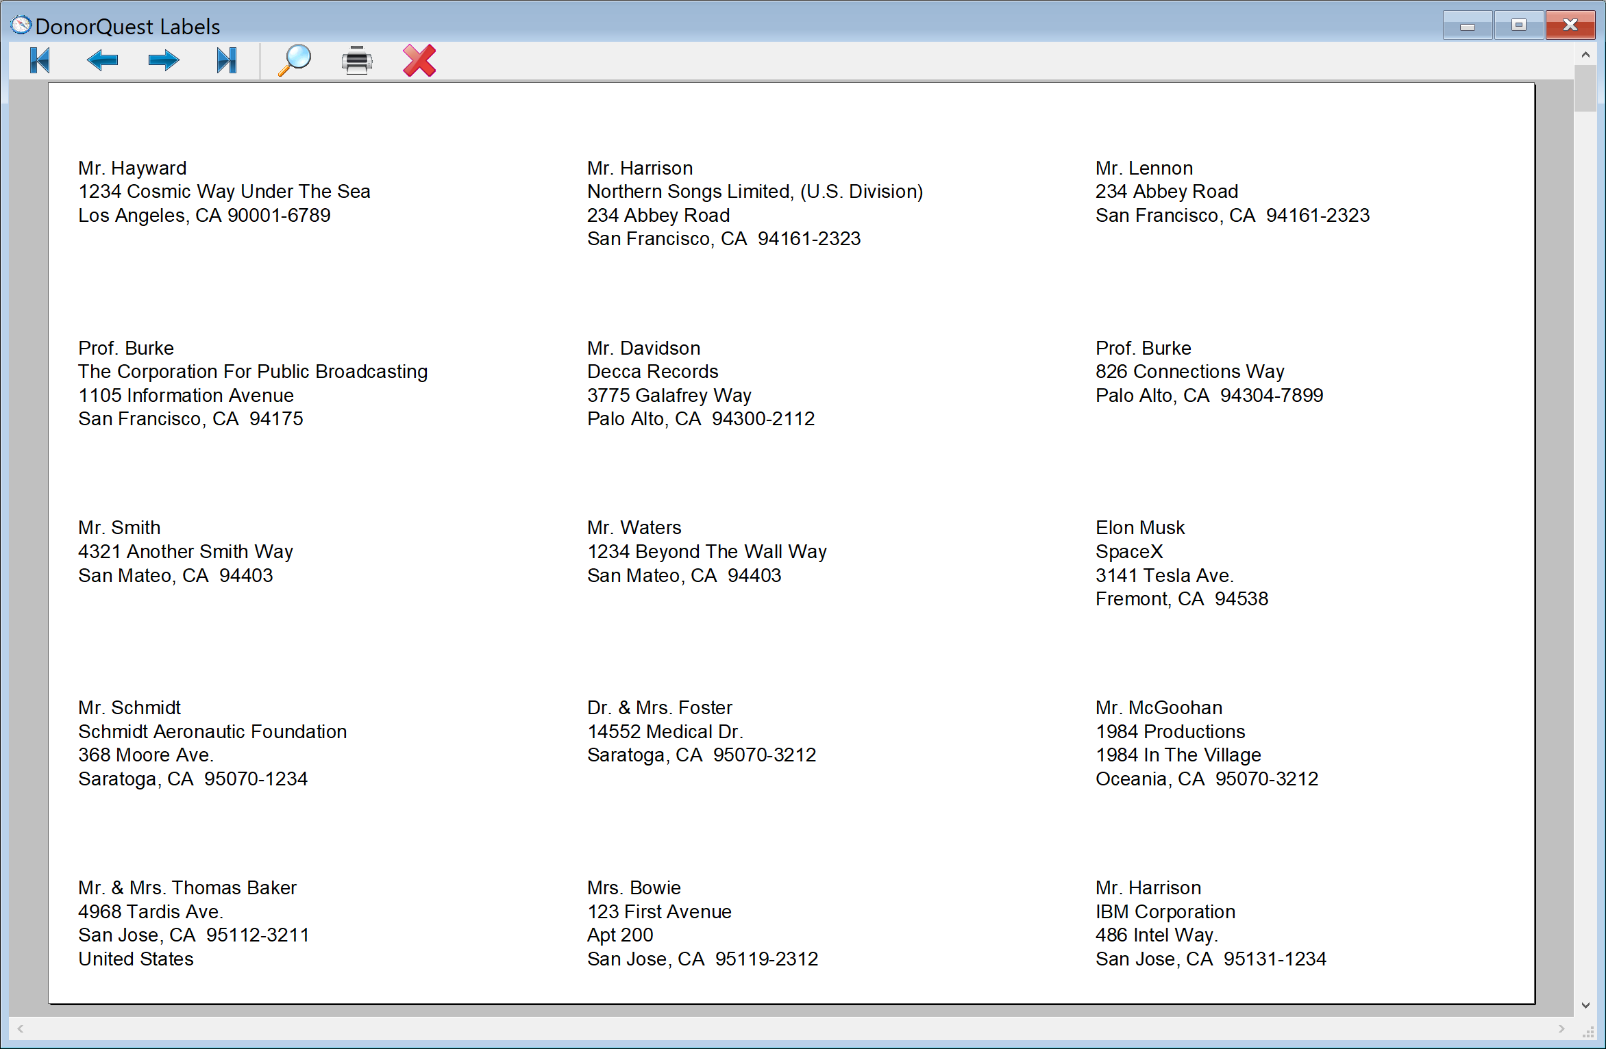The image size is (1606, 1049).
Task: Click 'Los Angeles, CA 90001-6789' line
Action: click(204, 215)
